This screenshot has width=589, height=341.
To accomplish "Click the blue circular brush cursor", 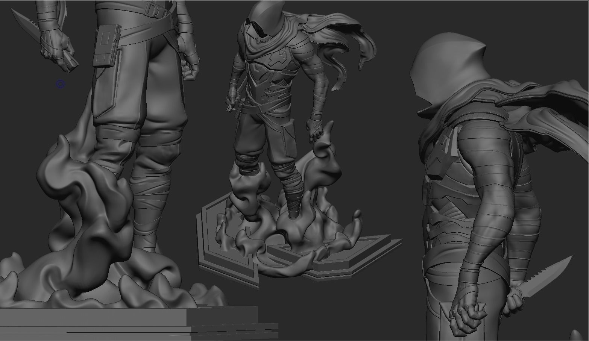I will (x=61, y=84).
